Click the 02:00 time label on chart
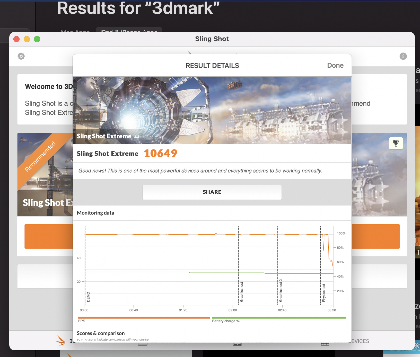Screen dimensions: 420x357 click(233, 310)
